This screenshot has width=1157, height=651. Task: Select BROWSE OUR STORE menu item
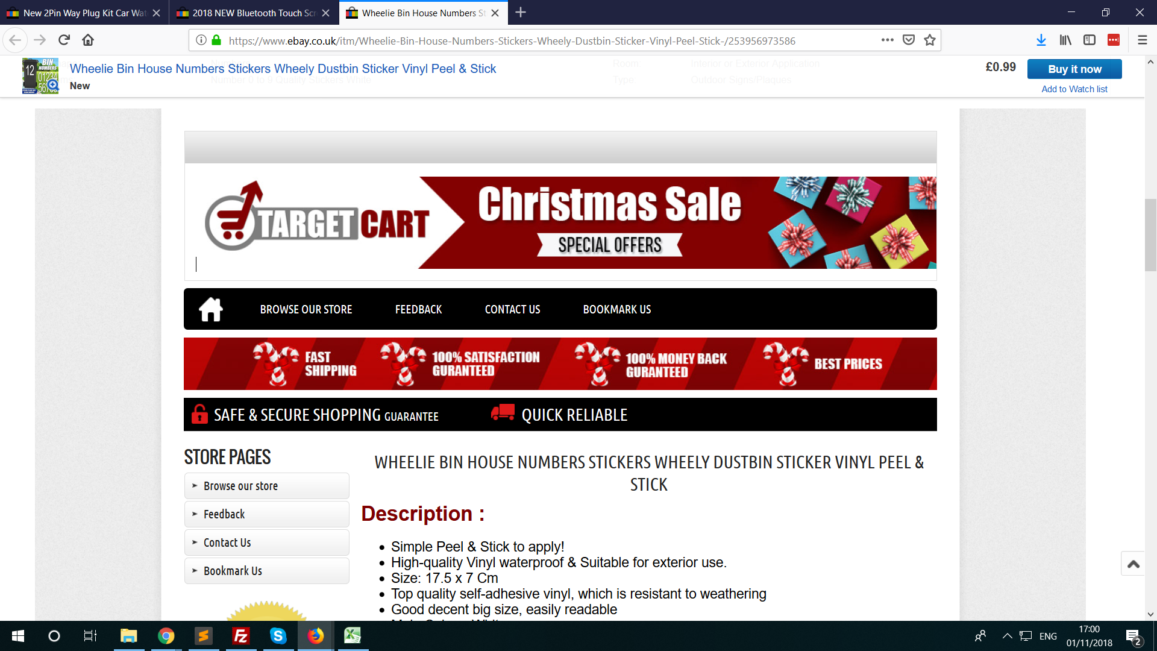pyautogui.click(x=306, y=309)
